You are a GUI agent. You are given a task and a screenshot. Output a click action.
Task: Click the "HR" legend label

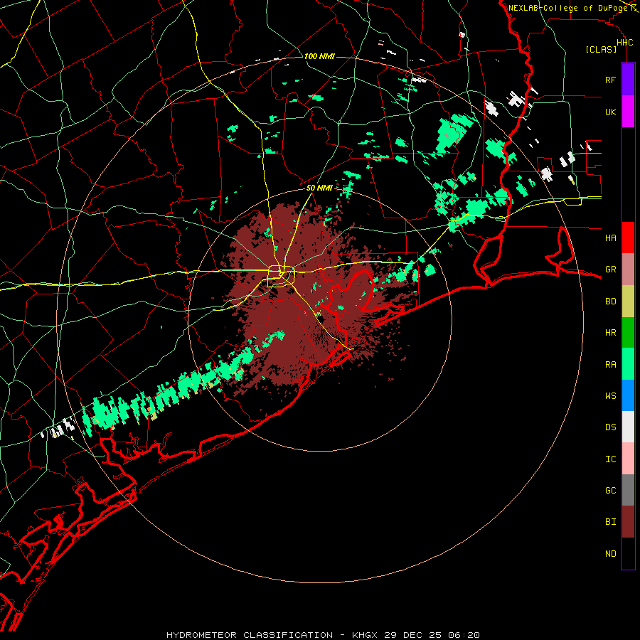coord(611,333)
